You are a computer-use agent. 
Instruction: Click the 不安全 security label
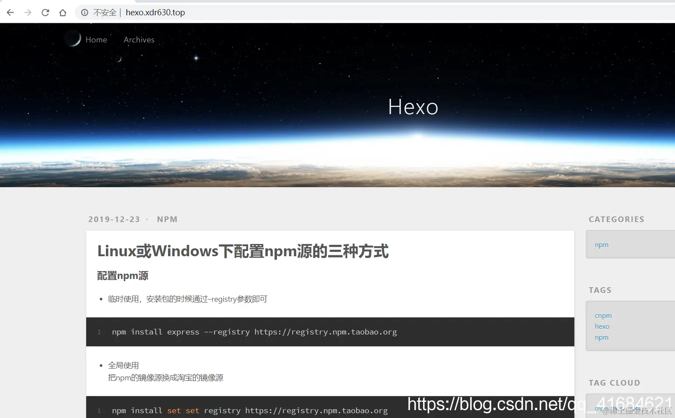(105, 13)
